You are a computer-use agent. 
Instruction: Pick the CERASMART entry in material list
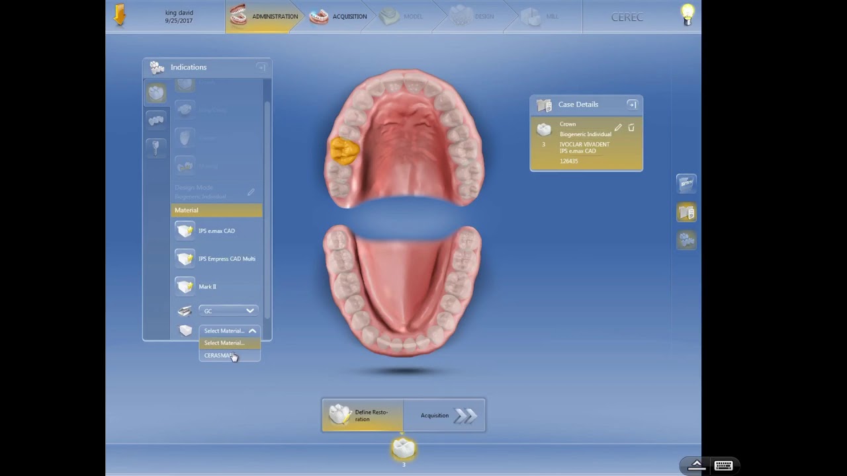click(230, 356)
